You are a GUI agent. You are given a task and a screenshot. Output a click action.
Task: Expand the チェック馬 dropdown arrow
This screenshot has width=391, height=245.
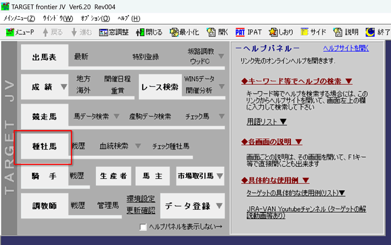point(221,116)
